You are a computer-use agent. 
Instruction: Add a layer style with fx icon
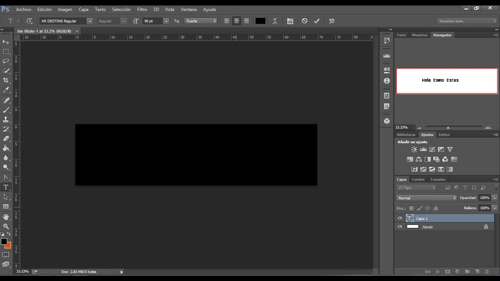[x=437, y=272]
